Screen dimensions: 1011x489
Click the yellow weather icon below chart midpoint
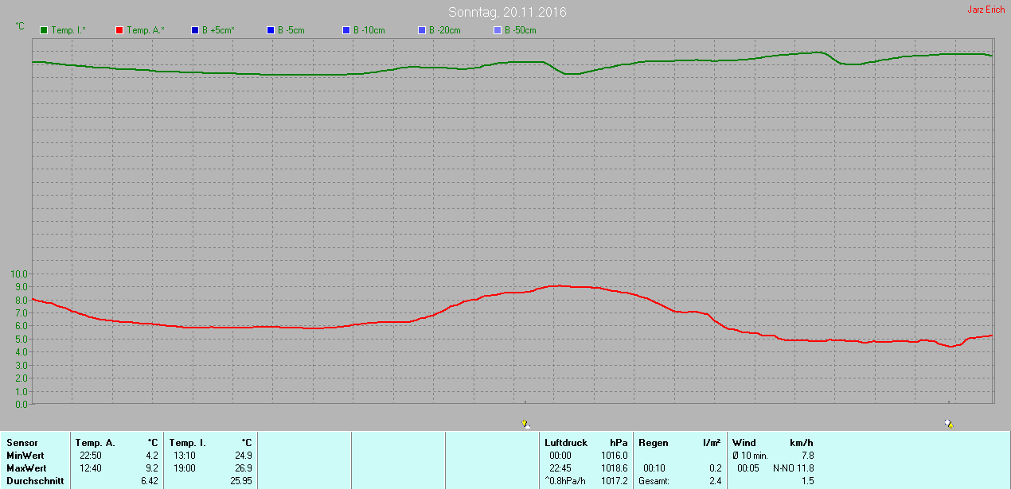(525, 424)
